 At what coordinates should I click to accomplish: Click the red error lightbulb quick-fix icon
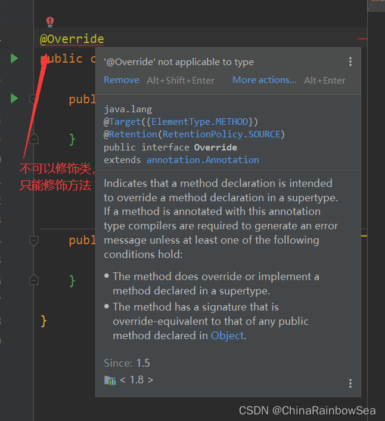click(x=50, y=22)
